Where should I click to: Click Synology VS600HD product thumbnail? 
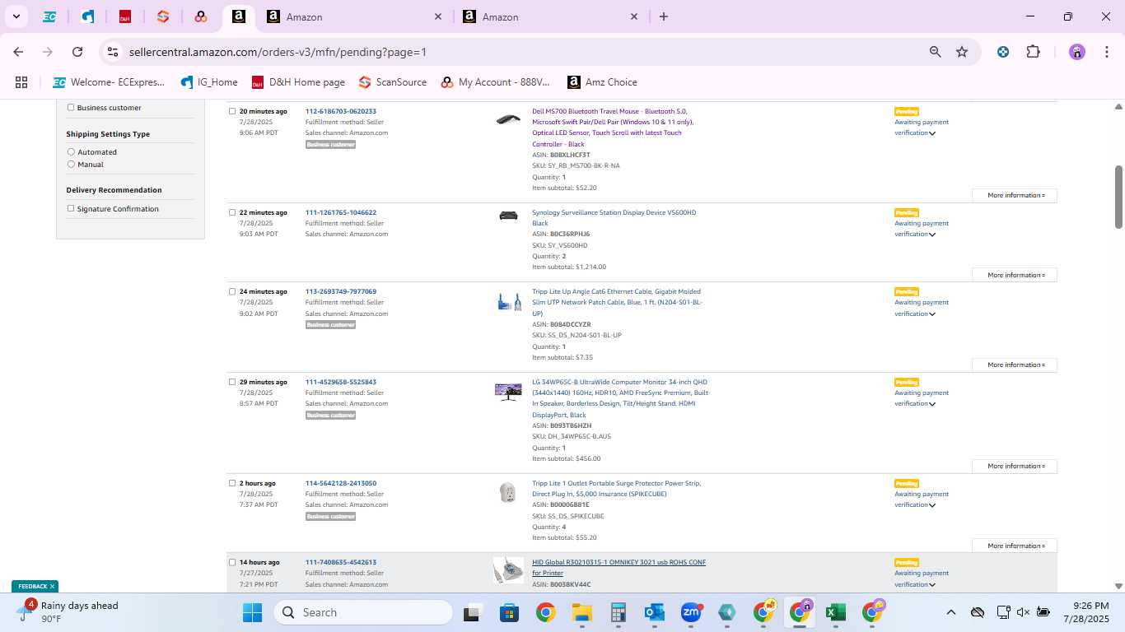508,216
